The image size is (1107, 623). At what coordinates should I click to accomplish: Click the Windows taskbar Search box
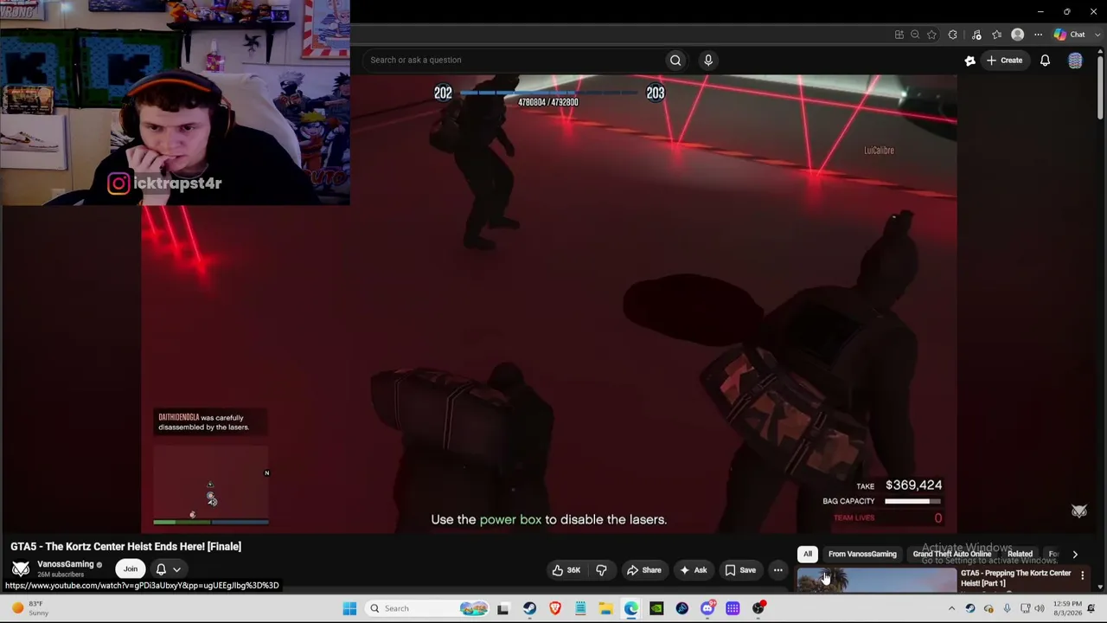(426, 608)
